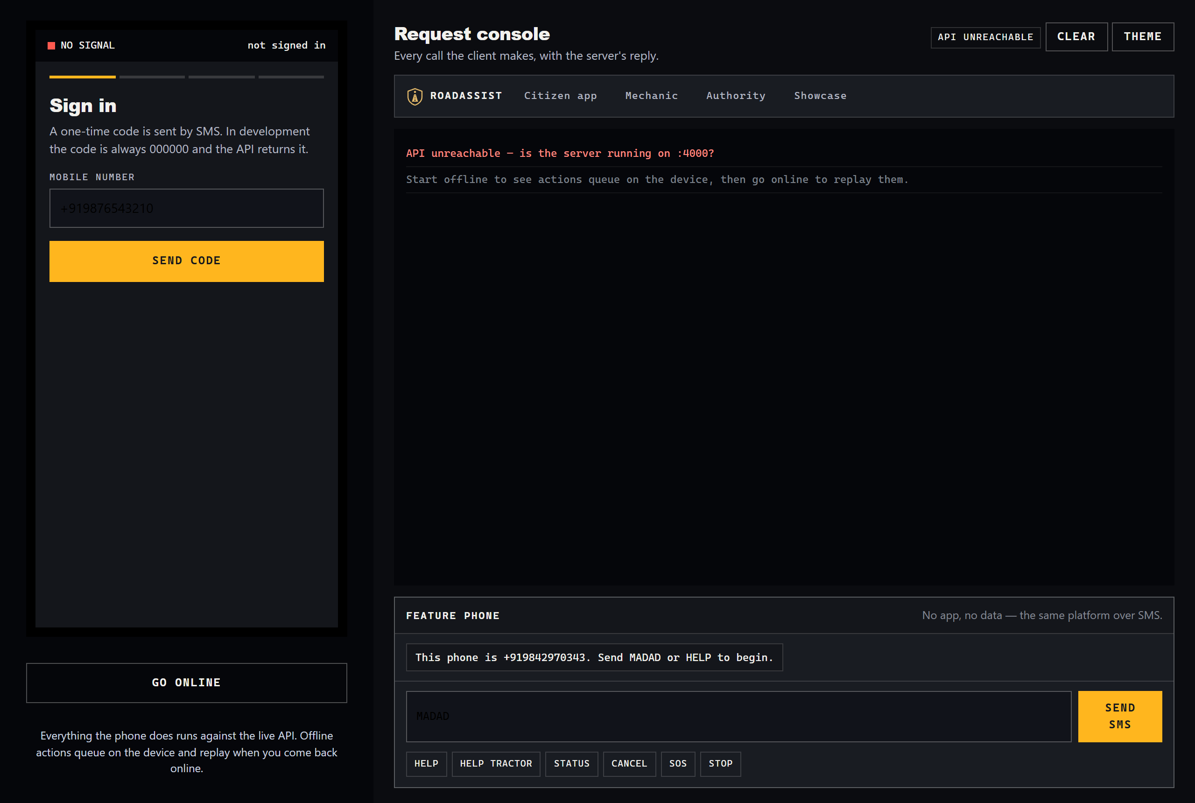Viewport: 1195px width, 803px height.
Task: Click the first sign-in progress step bar
Action: point(83,77)
